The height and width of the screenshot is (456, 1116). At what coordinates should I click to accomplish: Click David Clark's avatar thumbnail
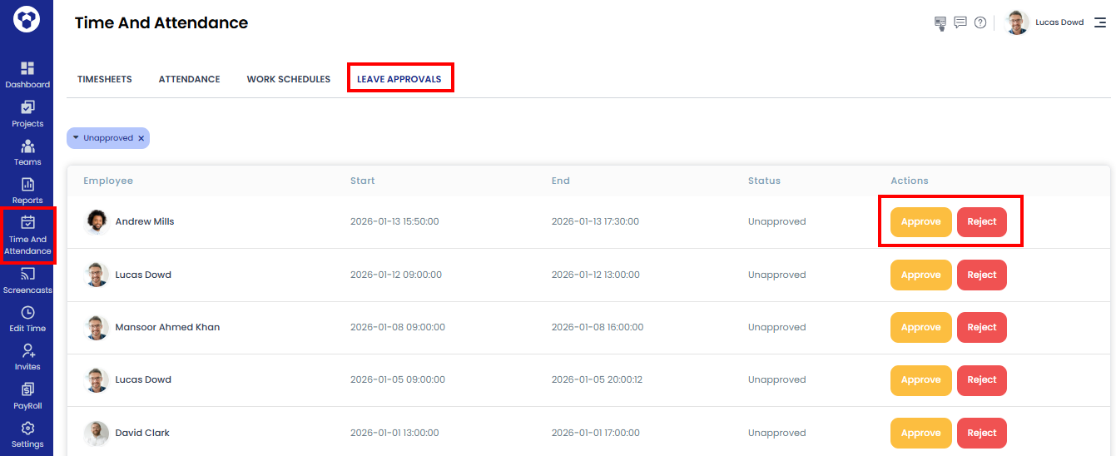click(x=97, y=433)
